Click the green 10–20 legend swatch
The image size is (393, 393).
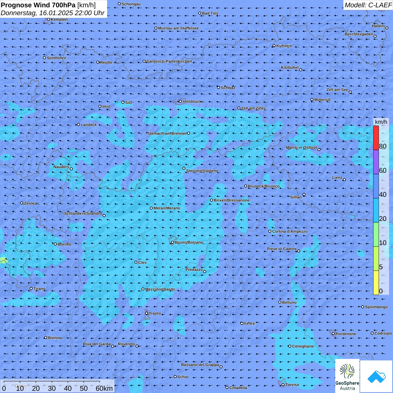[x=376, y=234]
